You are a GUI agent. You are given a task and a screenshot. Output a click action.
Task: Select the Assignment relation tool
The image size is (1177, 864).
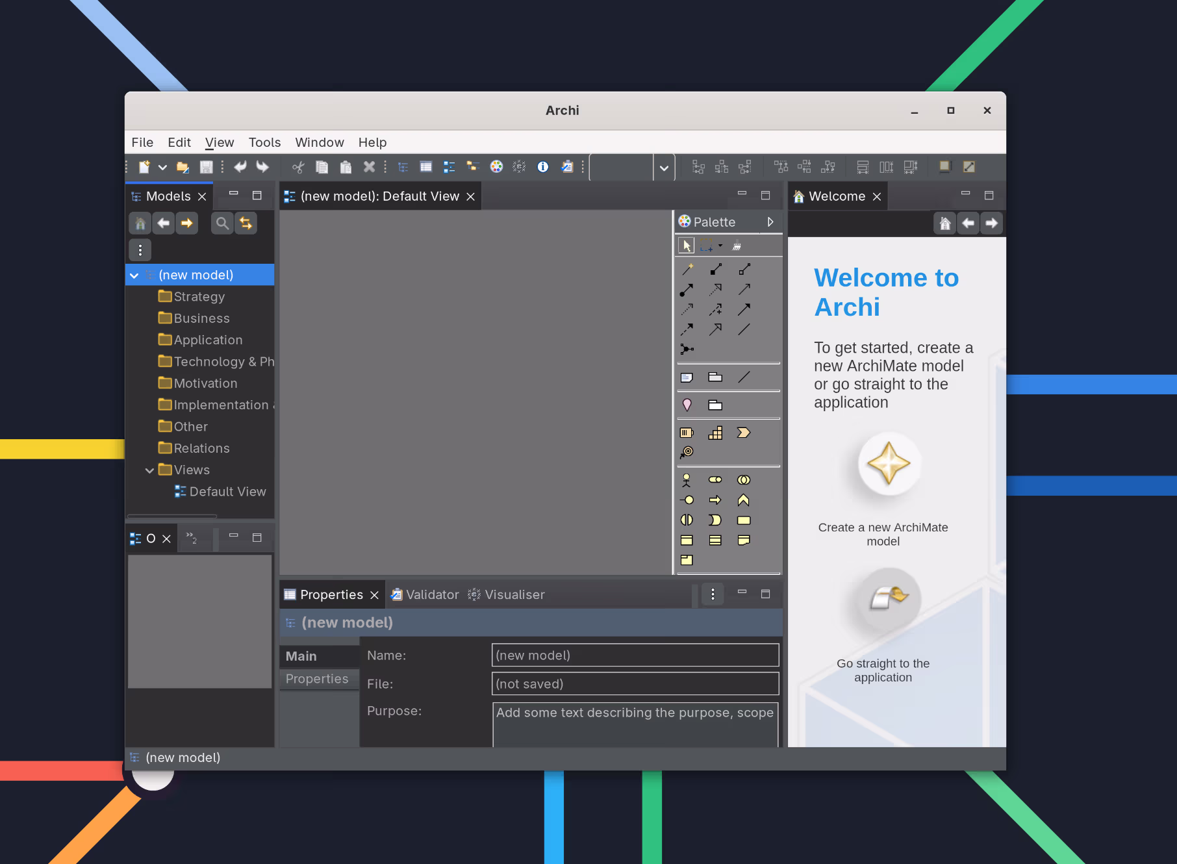click(x=687, y=289)
